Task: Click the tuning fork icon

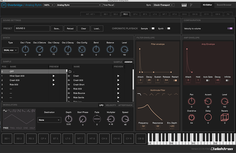Action: click(191, 5)
